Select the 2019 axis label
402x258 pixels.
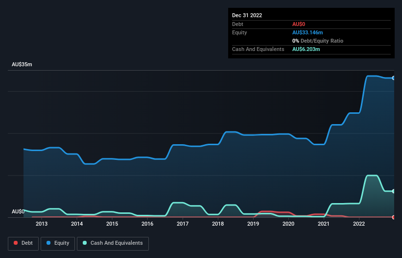(x=253, y=224)
